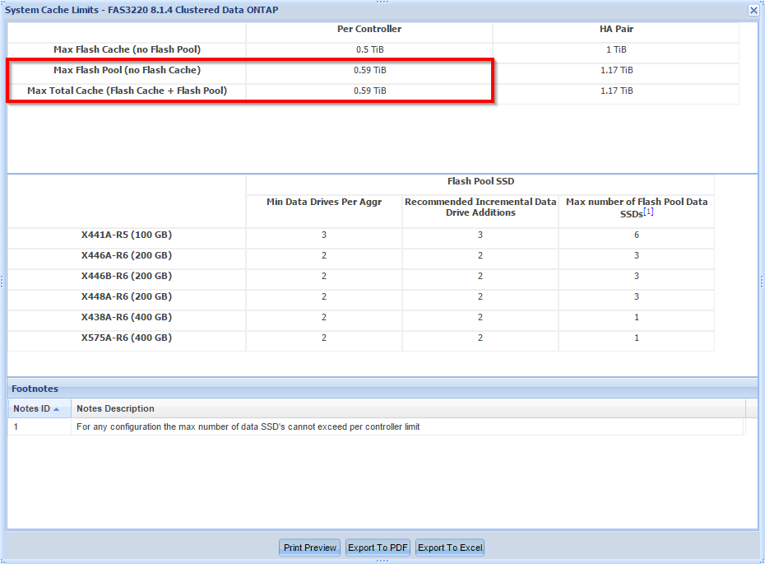Select the footnote description about data SSD limit
The image size is (765, 564).
click(248, 426)
